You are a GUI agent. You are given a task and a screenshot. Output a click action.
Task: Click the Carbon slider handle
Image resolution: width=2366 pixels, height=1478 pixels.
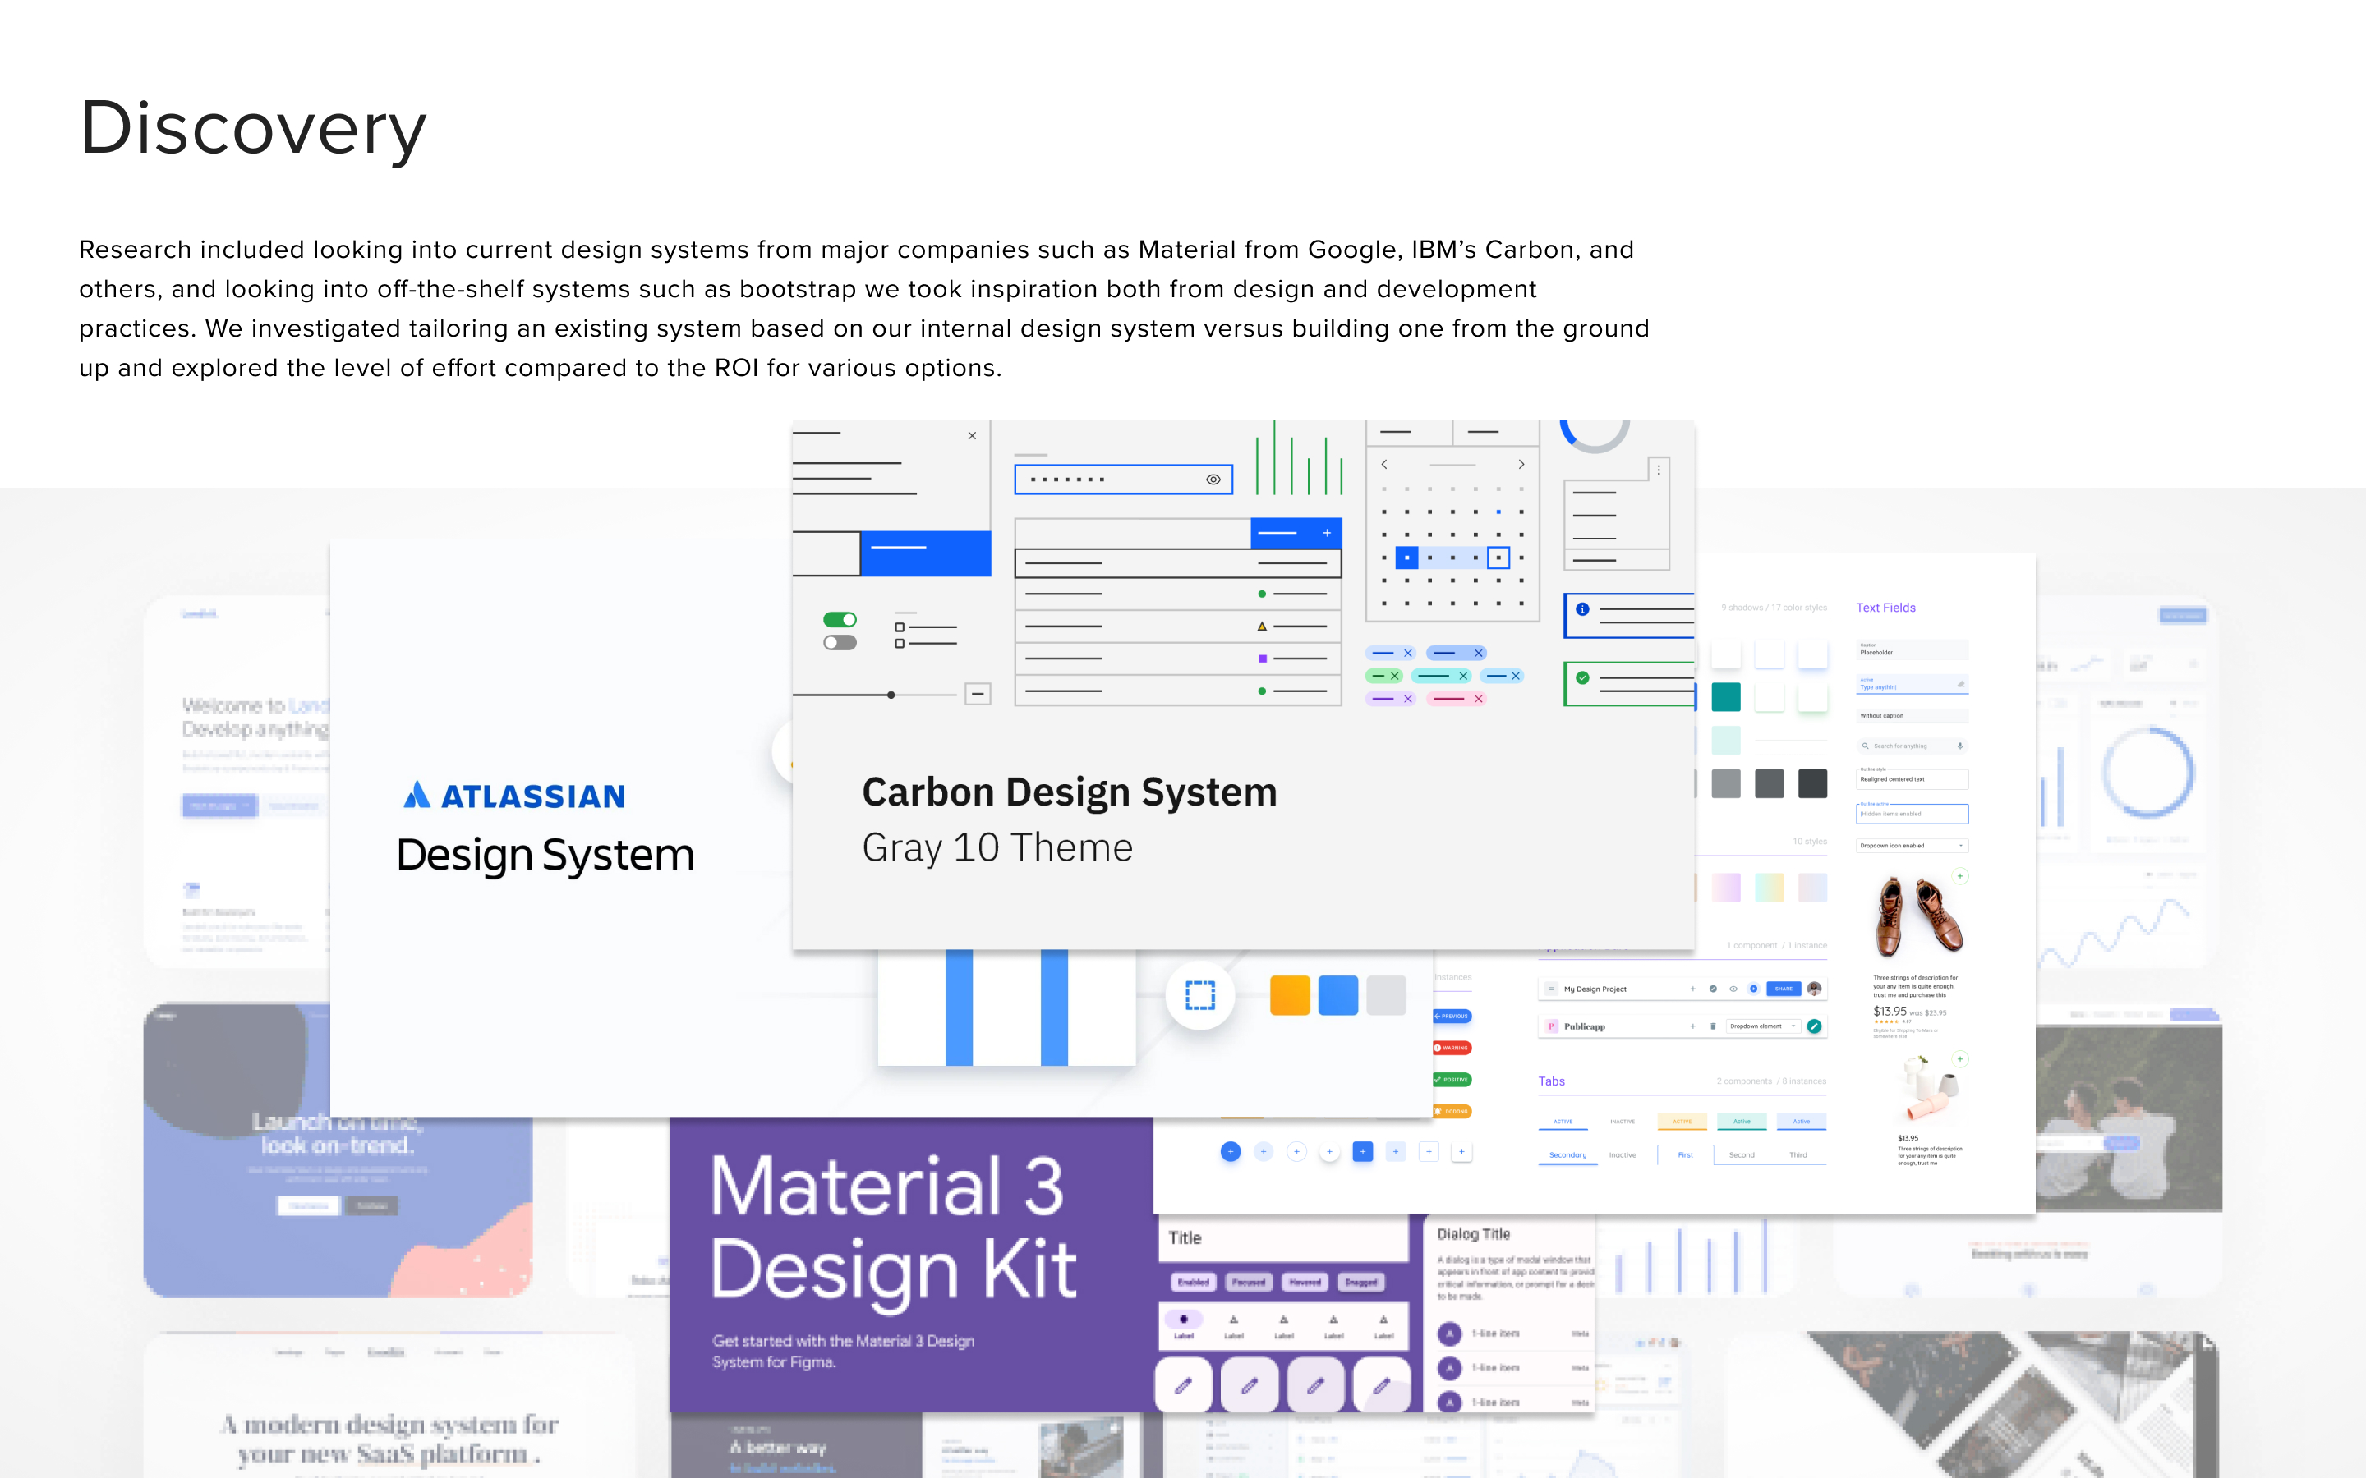[x=891, y=695]
